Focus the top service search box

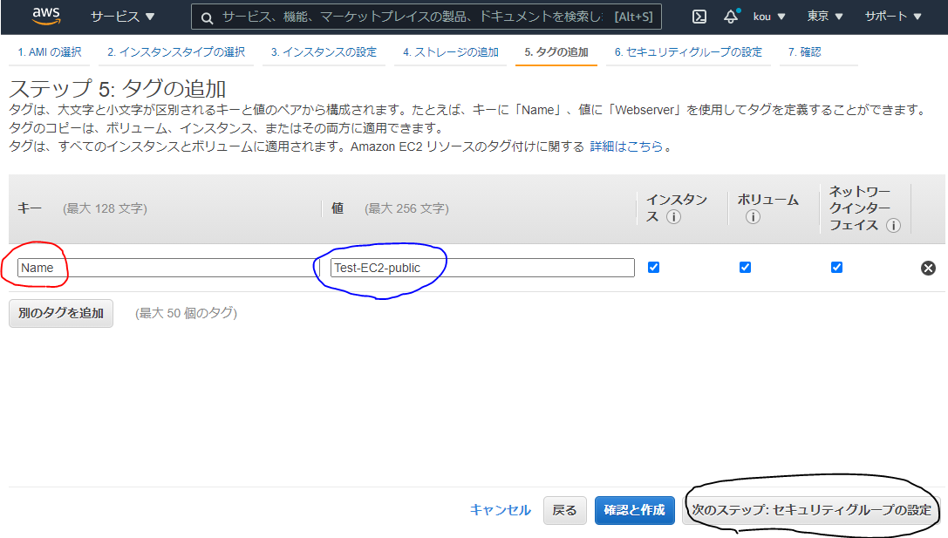[426, 17]
